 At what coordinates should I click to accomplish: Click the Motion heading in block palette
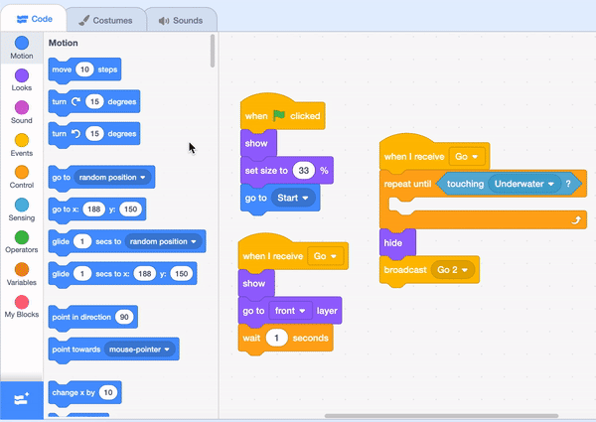[x=64, y=43]
